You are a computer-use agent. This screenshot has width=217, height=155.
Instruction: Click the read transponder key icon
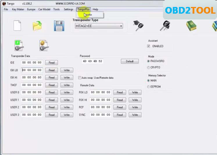click(19, 46)
